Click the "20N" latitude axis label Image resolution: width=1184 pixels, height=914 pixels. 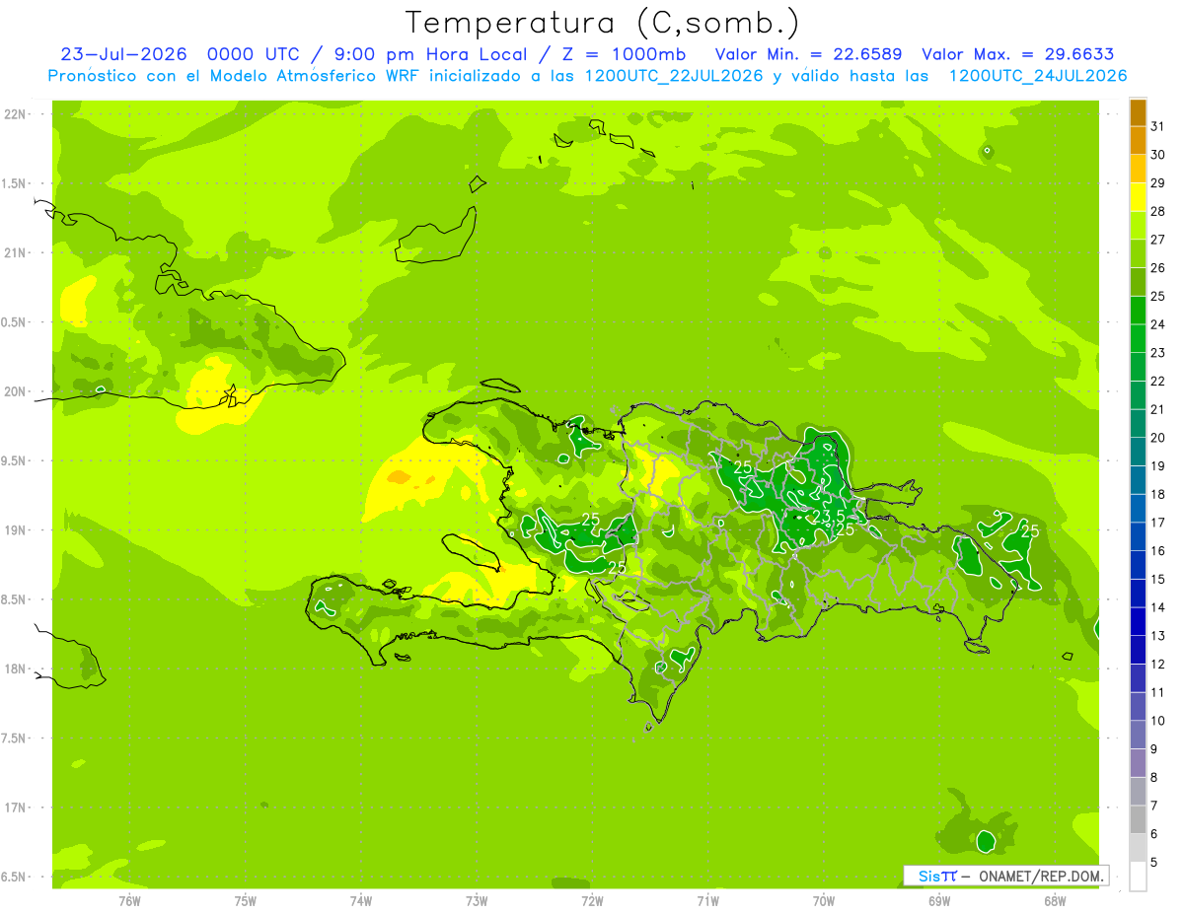coord(17,391)
